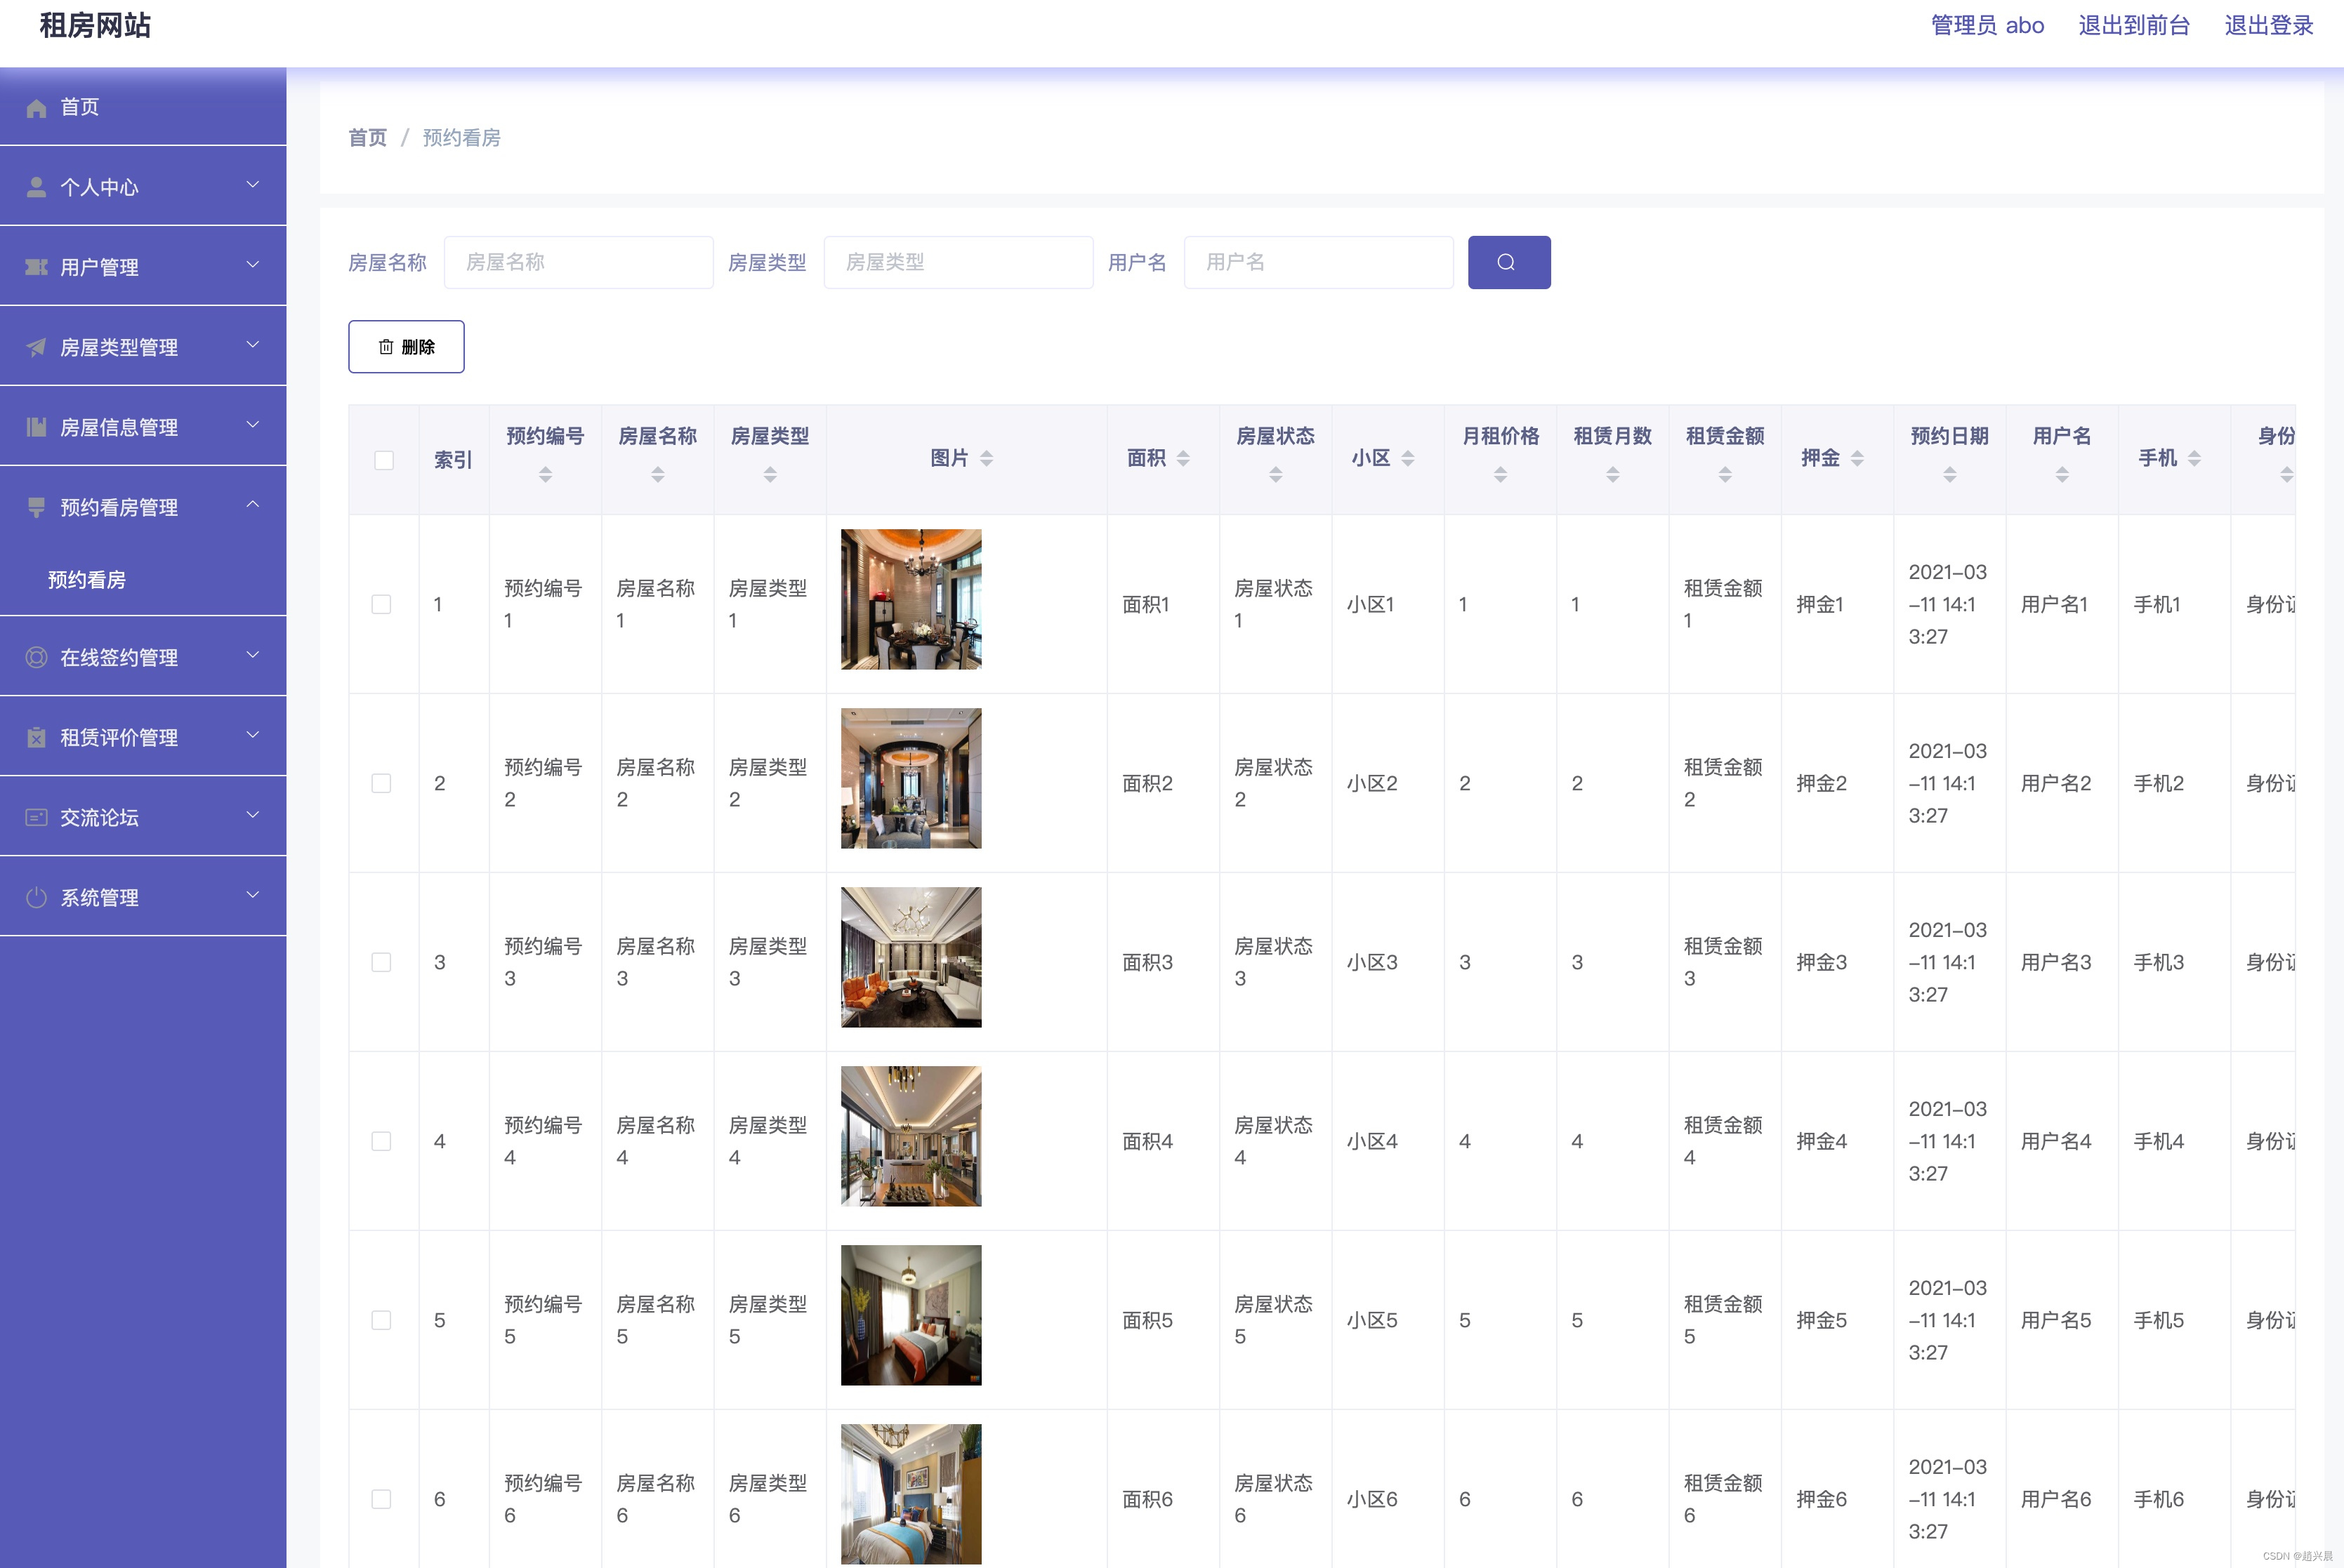Expand 房屋信息管理 with its chevron
The height and width of the screenshot is (1568, 2344).
click(x=253, y=425)
